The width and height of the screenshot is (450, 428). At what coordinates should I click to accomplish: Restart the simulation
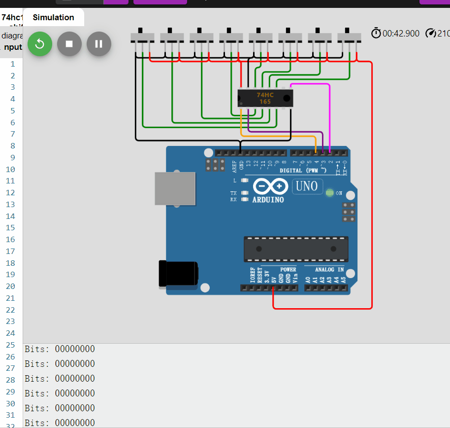(40, 44)
